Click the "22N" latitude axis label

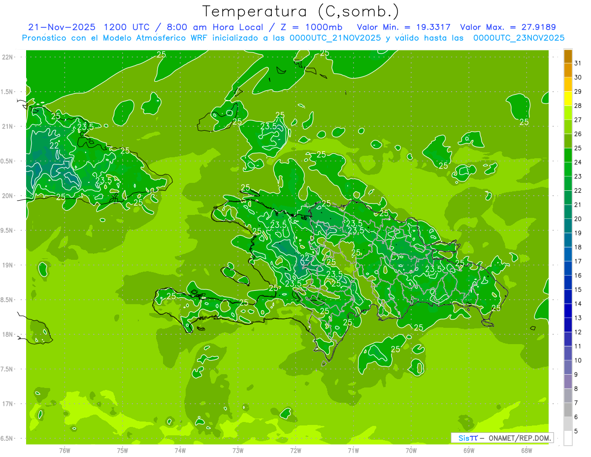tap(7, 57)
